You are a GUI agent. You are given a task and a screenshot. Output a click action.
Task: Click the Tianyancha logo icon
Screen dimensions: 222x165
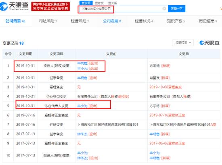14,6
